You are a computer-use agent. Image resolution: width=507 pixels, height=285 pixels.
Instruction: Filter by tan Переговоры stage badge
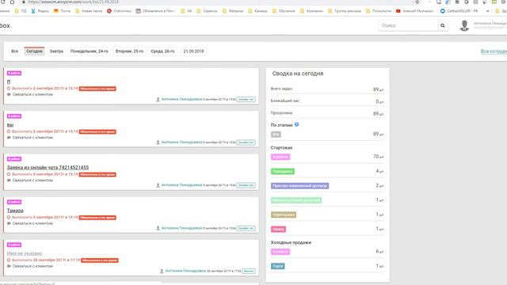point(284,215)
